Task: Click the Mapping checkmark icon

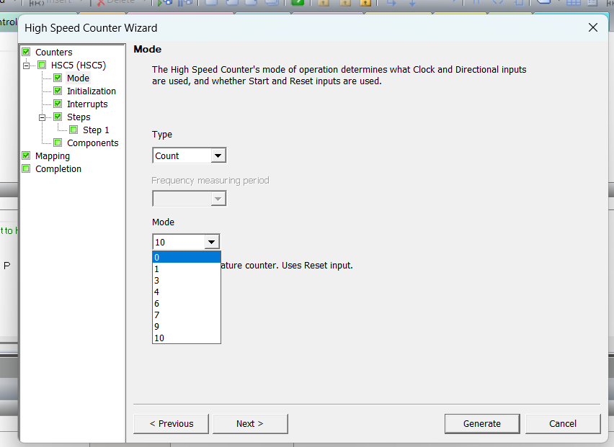Action: coord(26,155)
